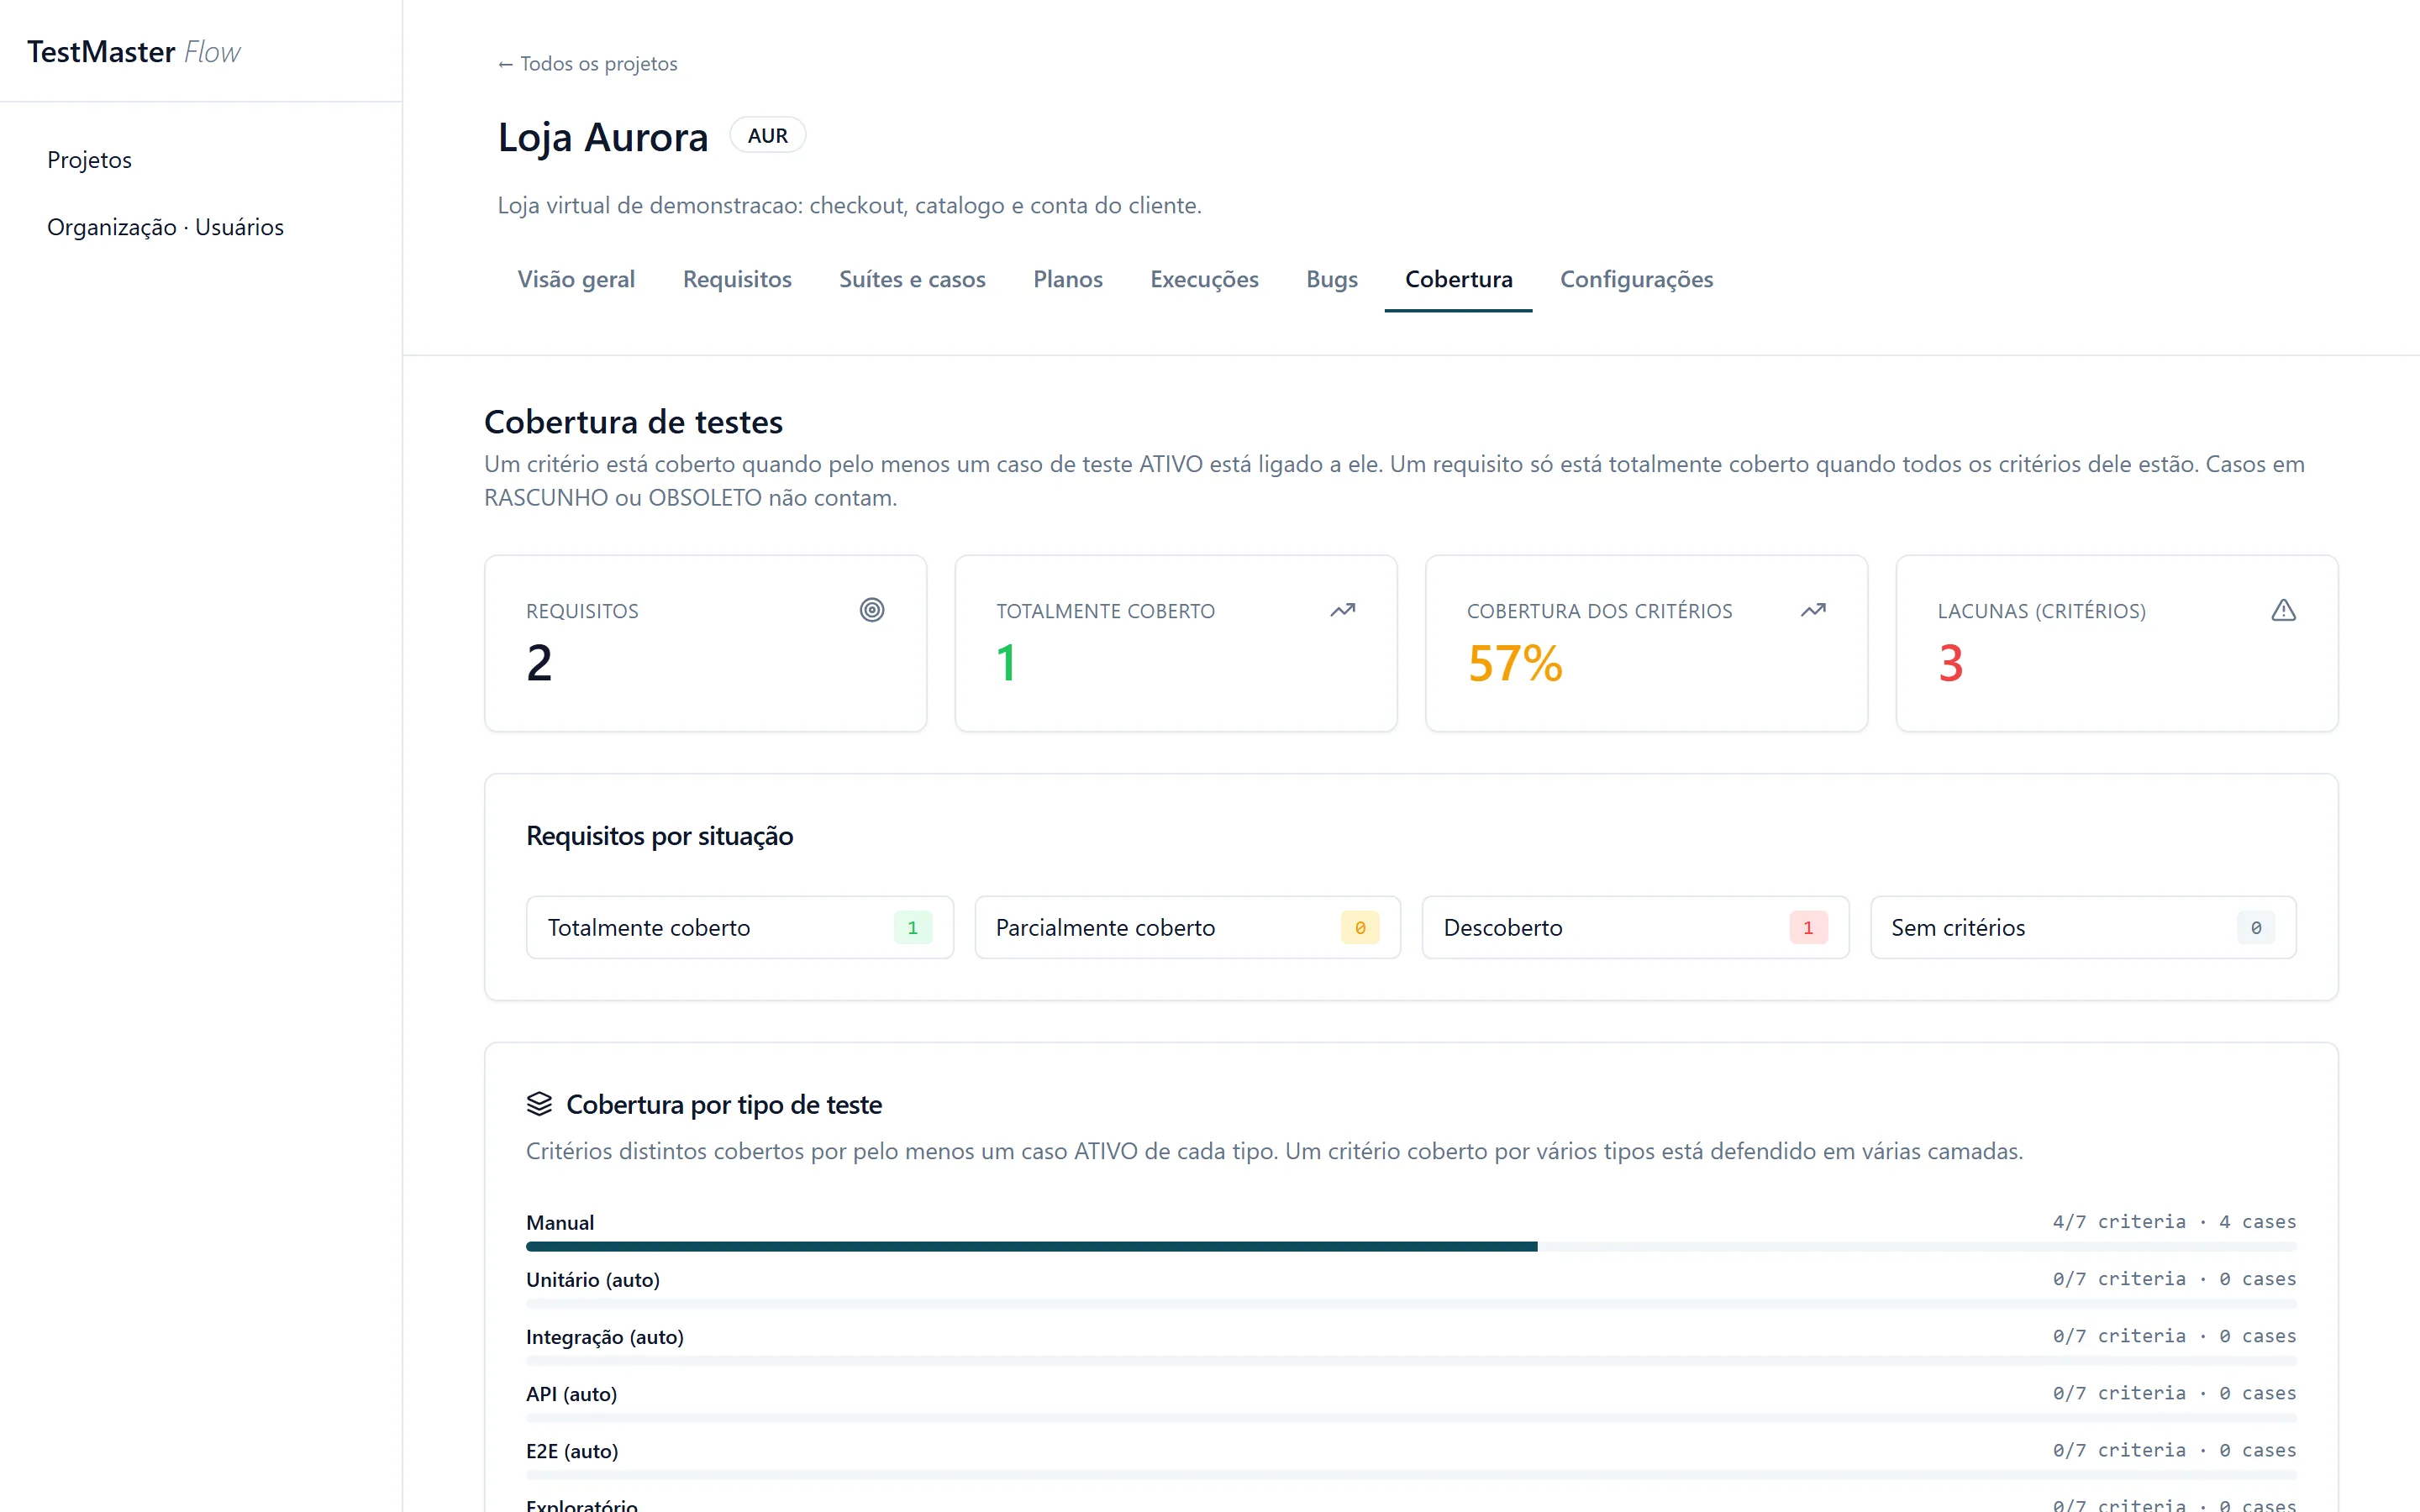Image resolution: width=2420 pixels, height=1512 pixels.
Task: Click the TestMaster Flow logo
Action: [x=134, y=52]
